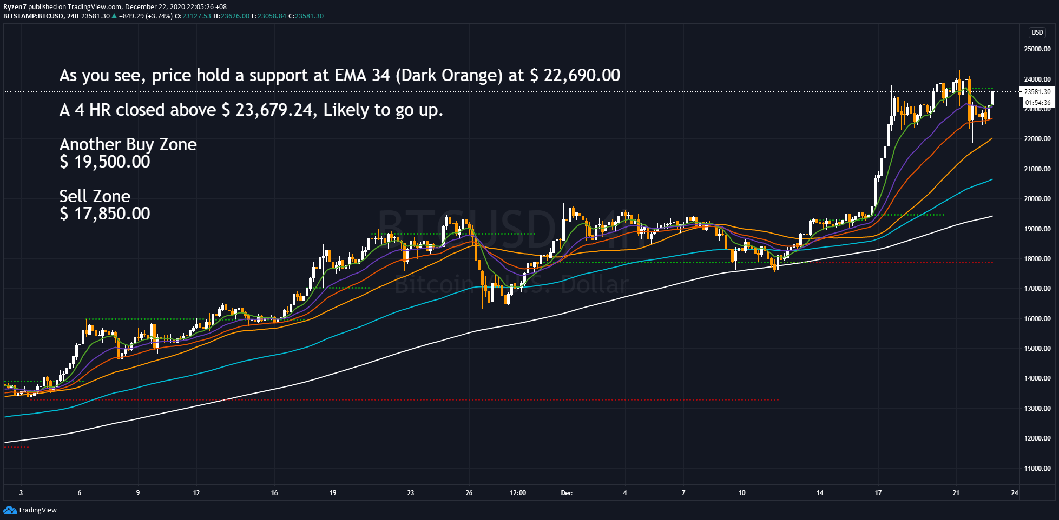Click the 25000.00 price axis label

click(1037, 49)
